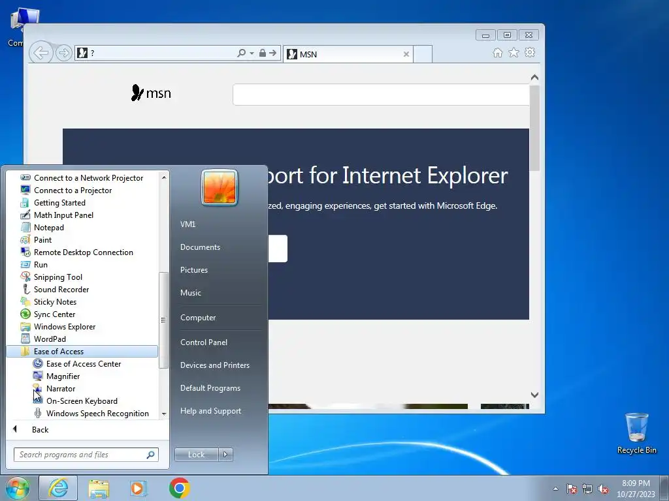The image size is (669, 501).
Task: Open Control Panel from Start menu
Action: (x=204, y=342)
